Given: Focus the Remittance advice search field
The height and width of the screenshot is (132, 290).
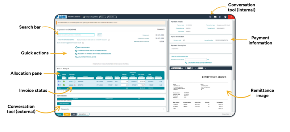Looking at the screenshot, I should click(x=196, y=59).
